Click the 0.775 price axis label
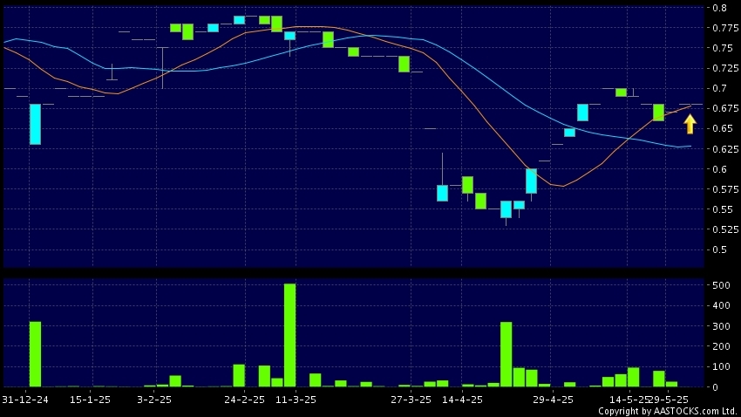The width and height of the screenshot is (741, 417). [x=725, y=28]
